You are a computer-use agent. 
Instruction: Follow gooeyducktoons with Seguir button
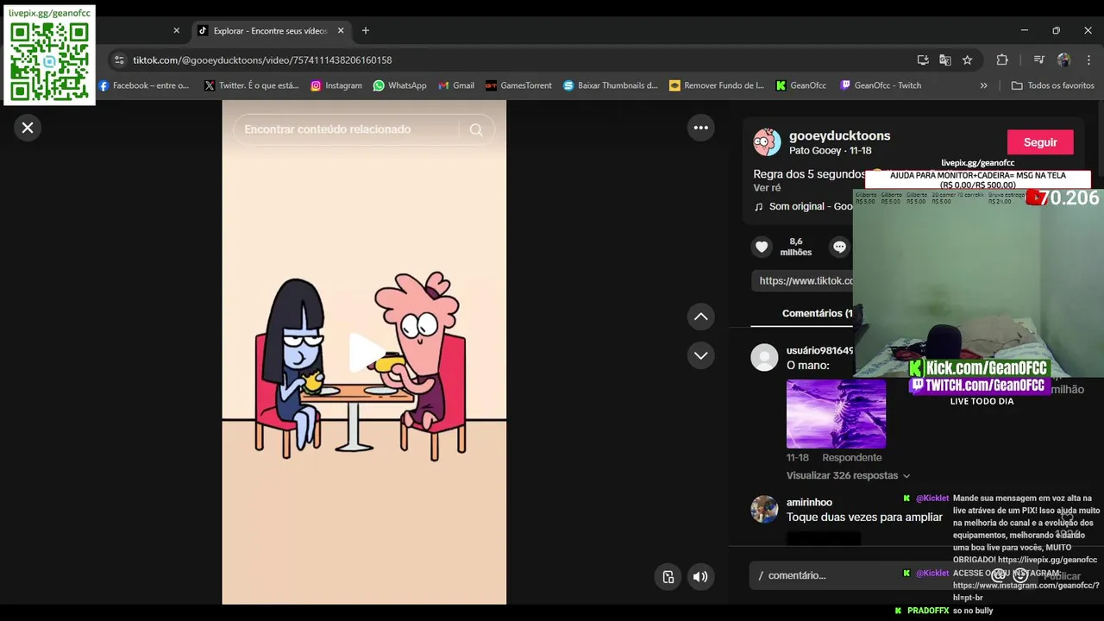point(1040,142)
